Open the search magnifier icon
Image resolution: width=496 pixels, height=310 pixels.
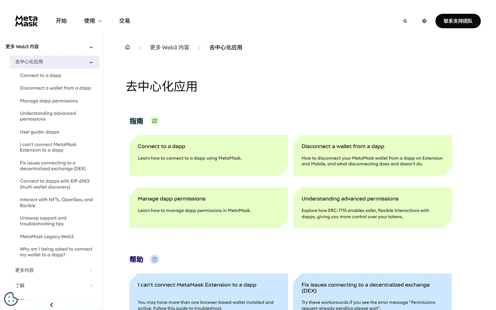click(x=405, y=21)
